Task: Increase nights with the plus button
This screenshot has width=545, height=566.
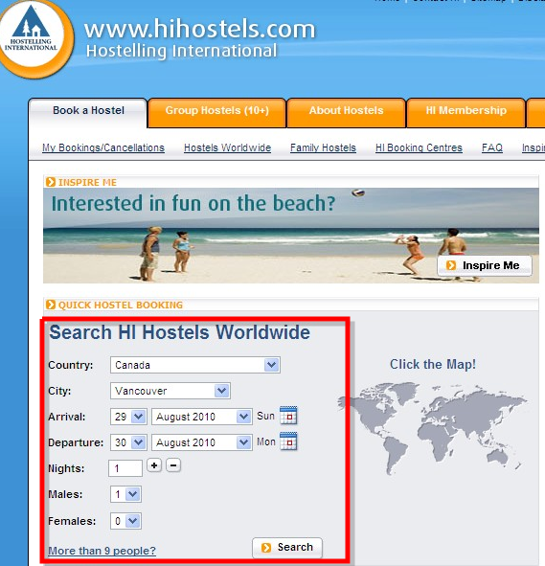Action: tap(154, 465)
